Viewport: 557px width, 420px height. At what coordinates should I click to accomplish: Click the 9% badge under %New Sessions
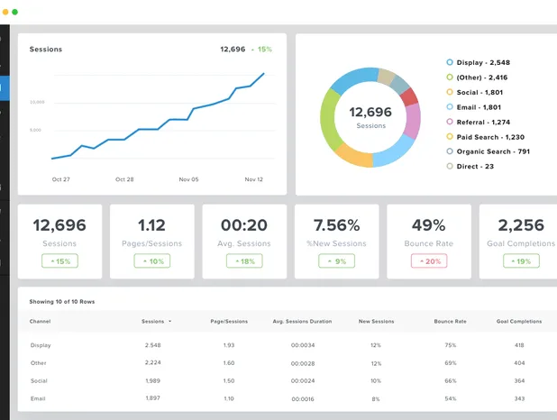[336, 261]
